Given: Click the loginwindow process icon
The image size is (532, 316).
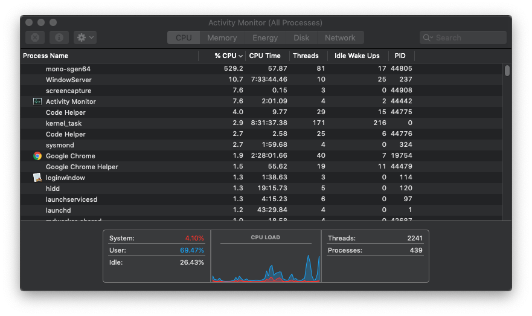Looking at the screenshot, I should [37, 178].
